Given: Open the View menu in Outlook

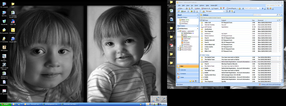Looking at the screenshot, I should tap(188, 5).
